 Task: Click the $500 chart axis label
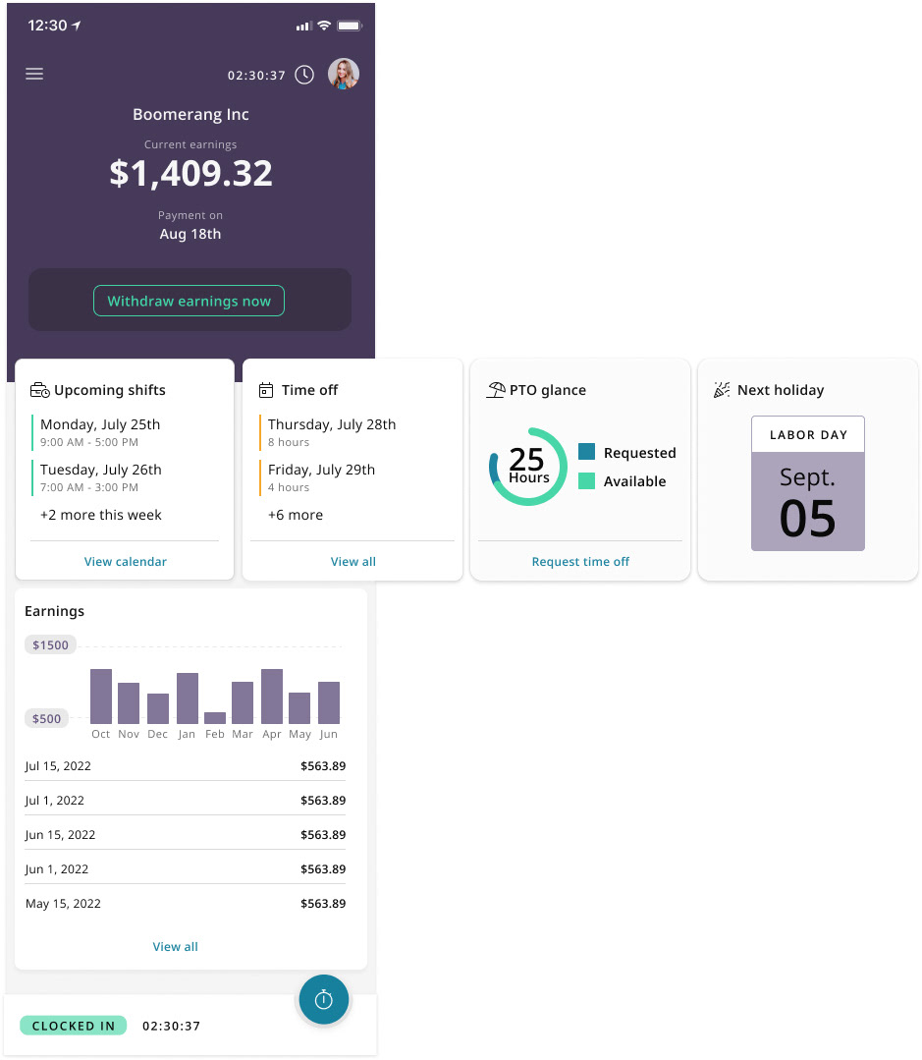pos(46,718)
